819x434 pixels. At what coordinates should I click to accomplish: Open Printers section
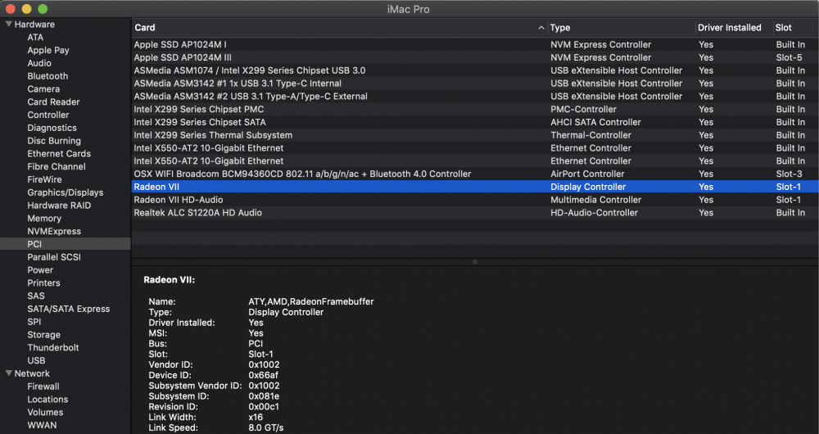[43, 283]
